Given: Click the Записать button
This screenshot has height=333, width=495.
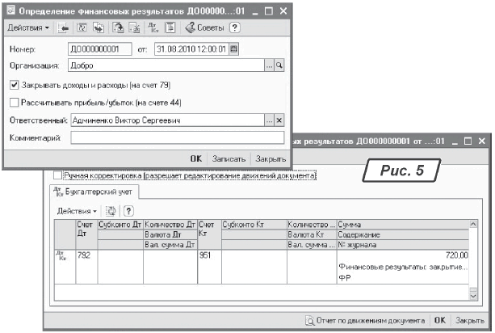Looking at the screenshot, I should [x=228, y=158].
